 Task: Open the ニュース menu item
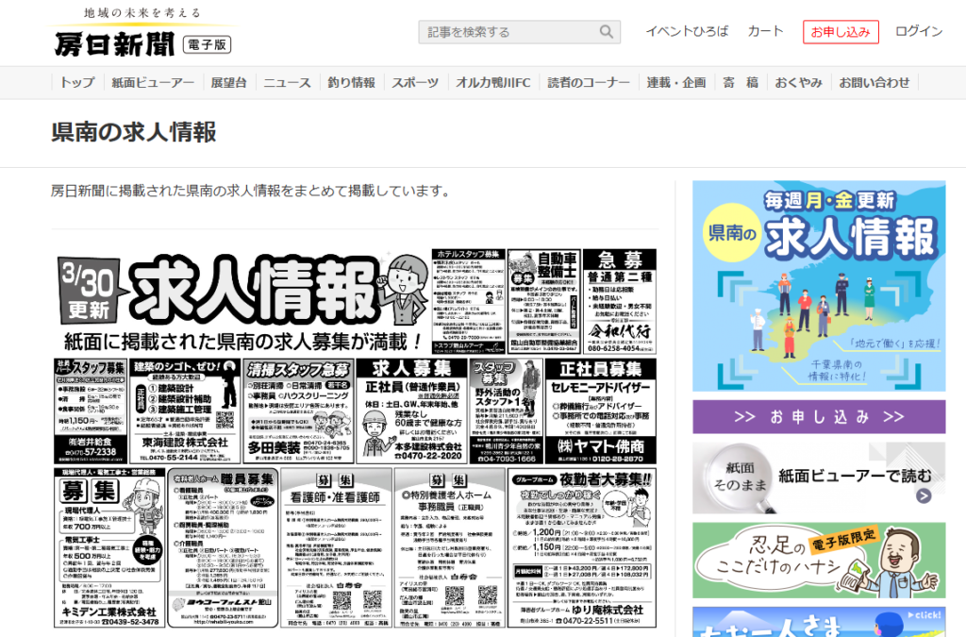coord(287,82)
